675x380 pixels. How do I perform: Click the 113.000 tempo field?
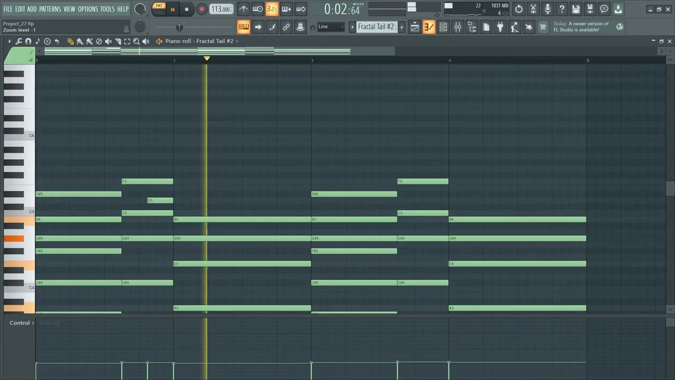221,9
